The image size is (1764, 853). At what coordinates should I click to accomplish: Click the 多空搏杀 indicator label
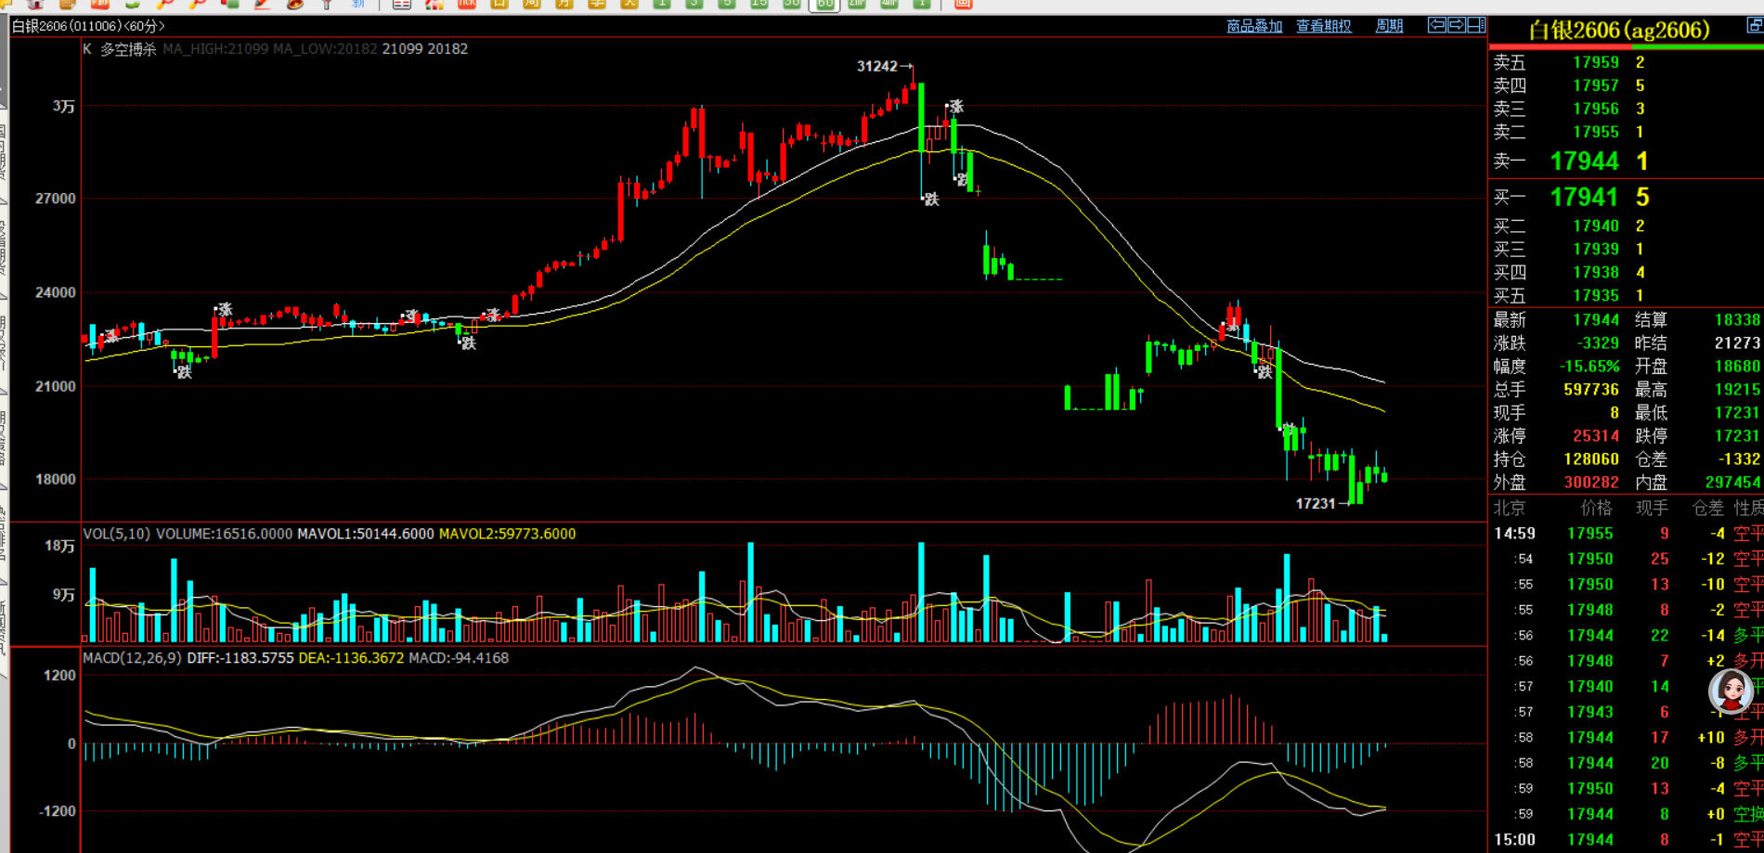pyautogui.click(x=128, y=49)
